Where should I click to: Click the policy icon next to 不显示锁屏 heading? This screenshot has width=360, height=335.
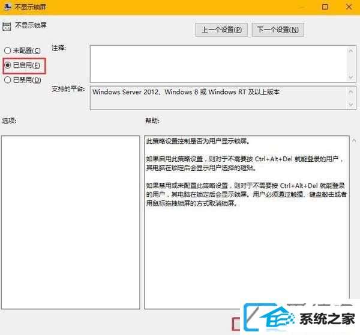[x=7, y=26]
